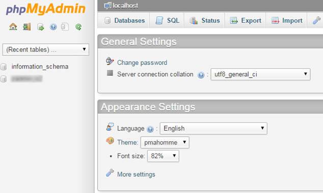Click the Change password link

[x=142, y=62]
